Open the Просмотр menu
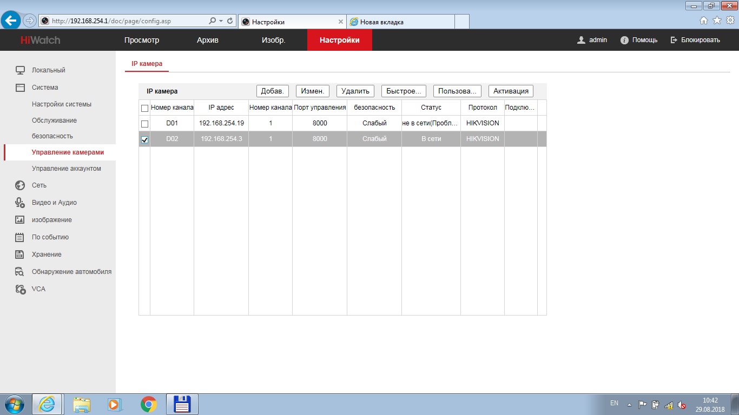 click(x=142, y=40)
